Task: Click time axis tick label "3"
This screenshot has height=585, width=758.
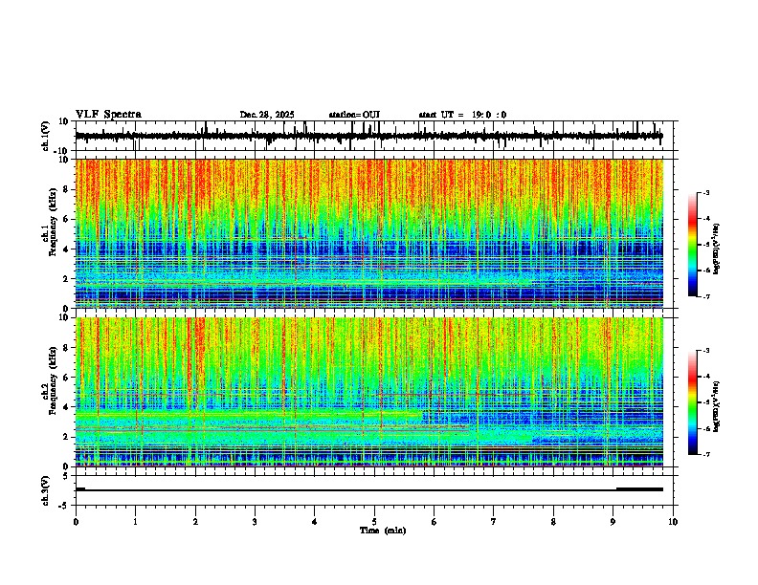Action: pyautogui.click(x=255, y=522)
